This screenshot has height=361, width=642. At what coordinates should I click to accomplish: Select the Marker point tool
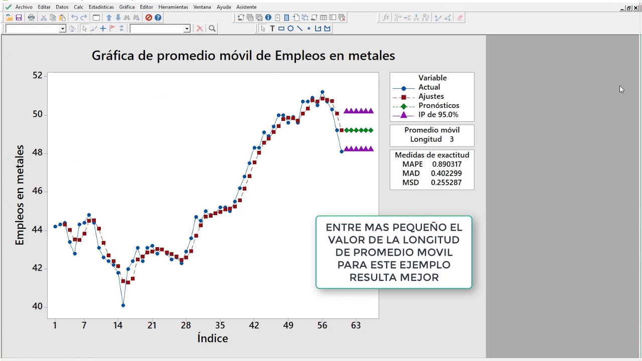[308, 29]
